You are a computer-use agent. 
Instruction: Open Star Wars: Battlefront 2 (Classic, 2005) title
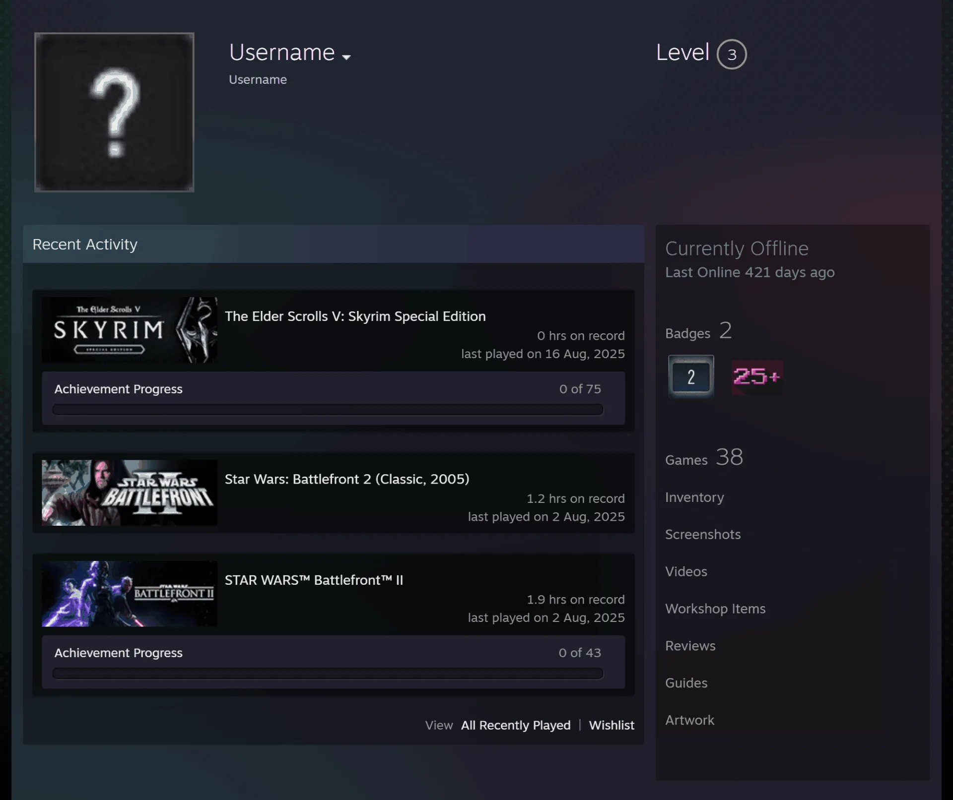pyautogui.click(x=347, y=479)
